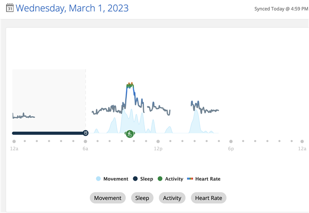Click the calendar icon beside the date
This screenshot has width=309, height=213.
click(9, 8)
